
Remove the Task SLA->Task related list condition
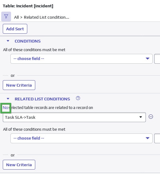tap(151, 117)
